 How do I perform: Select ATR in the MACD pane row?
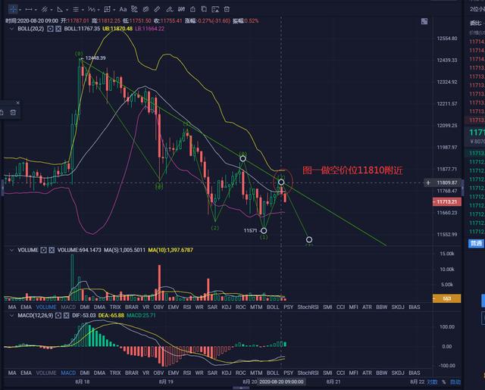(x=367, y=373)
